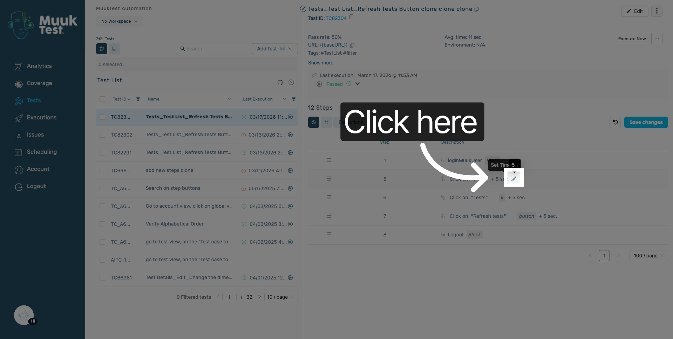The width and height of the screenshot is (673, 339).
Task: Filter the Test ID column
Action: (138, 99)
